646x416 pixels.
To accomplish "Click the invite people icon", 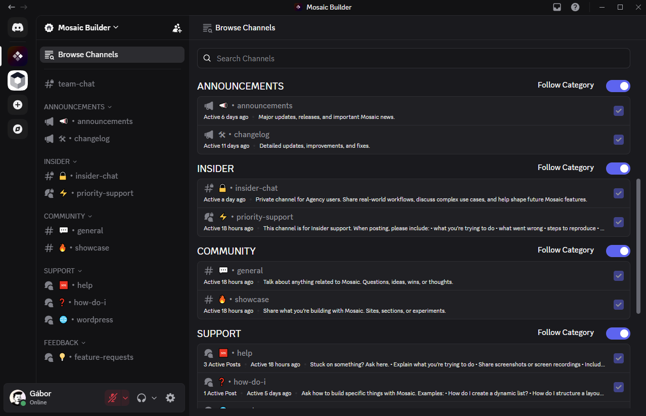I will tap(177, 28).
